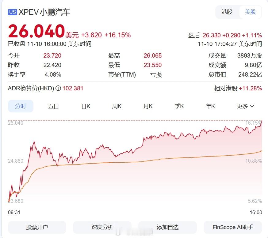The height and width of the screenshot is (238, 268).
Task: Add XPEV to watchlist via 添加自选
Action: pyautogui.click(x=167, y=227)
